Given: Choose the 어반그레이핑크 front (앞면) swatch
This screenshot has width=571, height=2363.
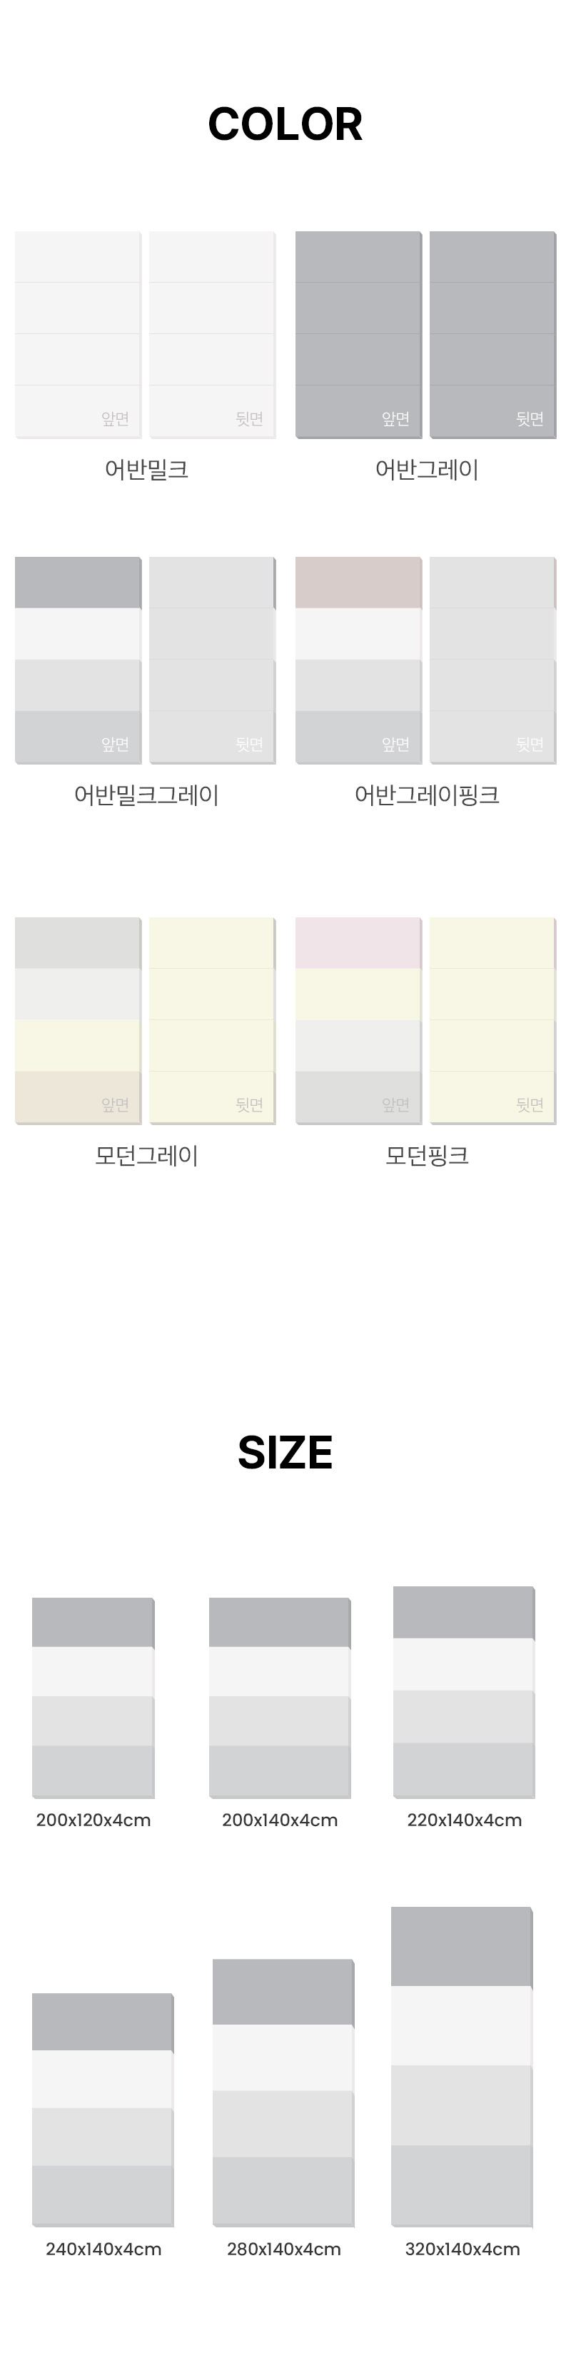Looking at the screenshot, I should pyautogui.click(x=358, y=660).
